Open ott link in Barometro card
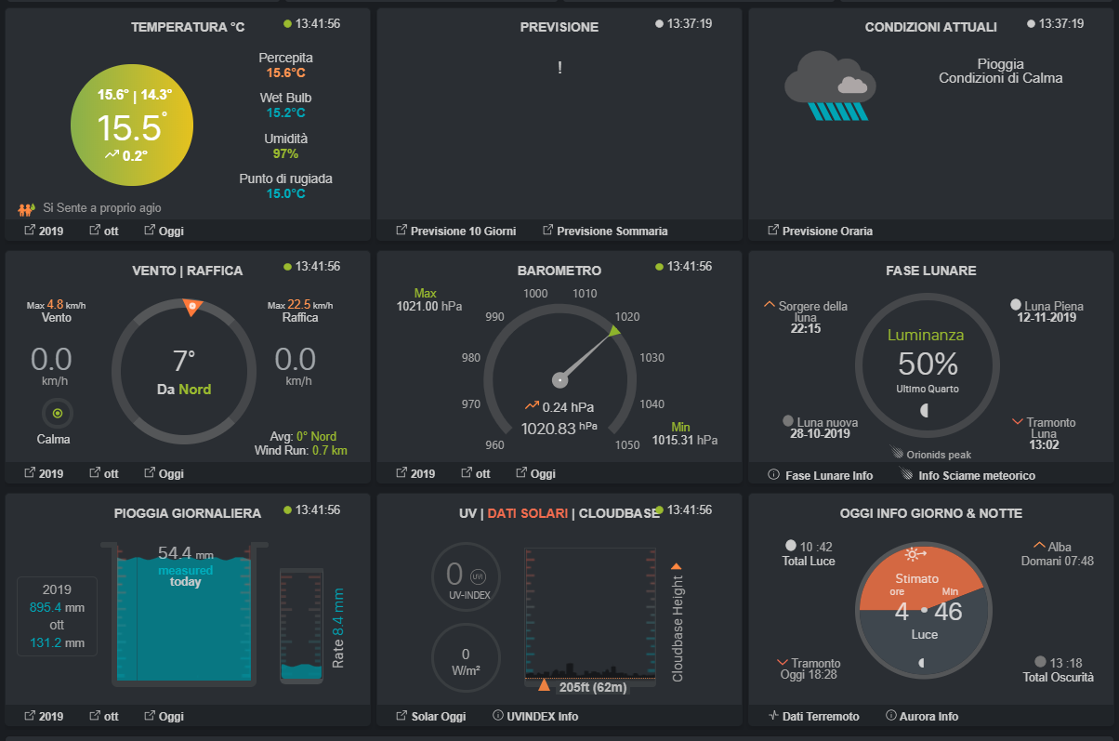This screenshot has height=741, width=1119. 476,473
